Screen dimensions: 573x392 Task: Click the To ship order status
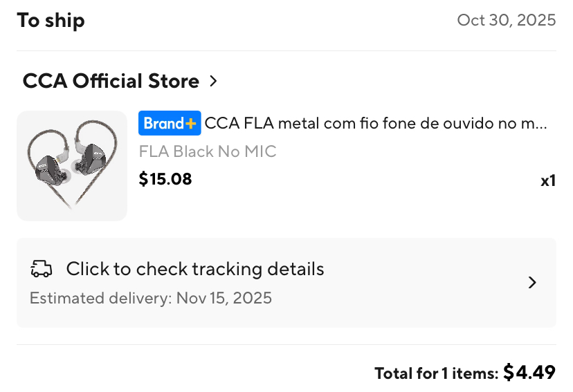51,20
